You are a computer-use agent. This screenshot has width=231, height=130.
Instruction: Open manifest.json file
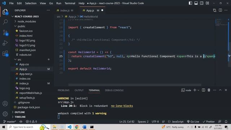pyautogui.click(x=27, y=50)
